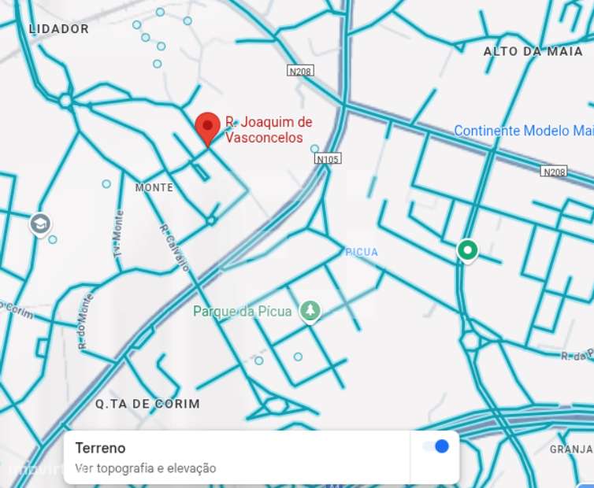Open the Parque da Pícua tree marker
Image resolution: width=594 pixels, height=488 pixels.
[x=310, y=312]
